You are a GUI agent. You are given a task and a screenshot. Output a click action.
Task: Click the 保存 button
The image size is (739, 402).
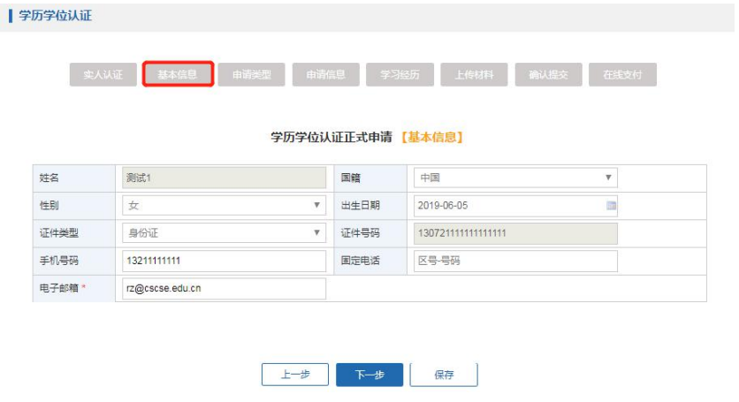click(x=444, y=375)
